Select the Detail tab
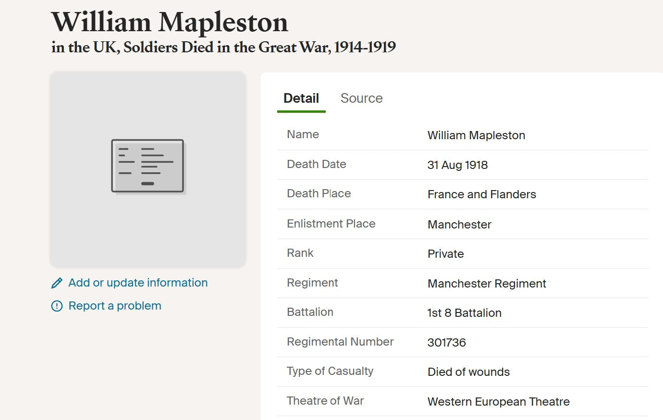The image size is (663, 420). tap(301, 98)
